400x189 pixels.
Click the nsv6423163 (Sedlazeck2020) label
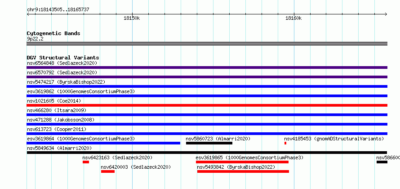tap(117, 157)
